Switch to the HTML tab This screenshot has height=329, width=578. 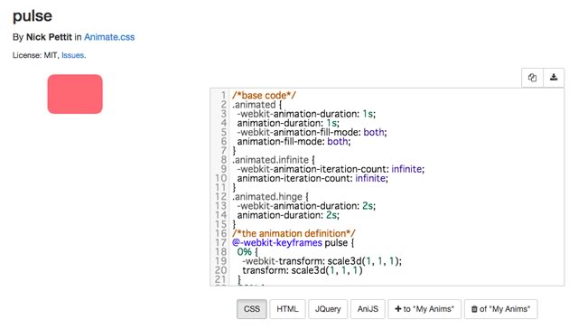coord(287,309)
